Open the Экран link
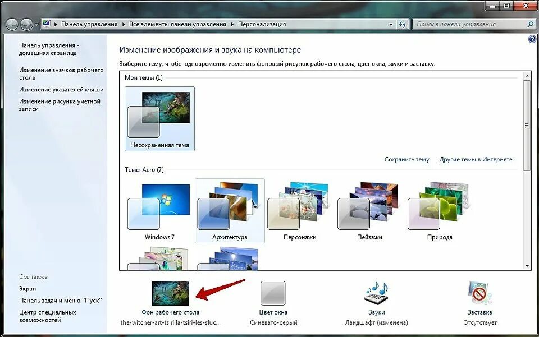This screenshot has width=539, height=337. pyautogui.click(x=28, y=289)
